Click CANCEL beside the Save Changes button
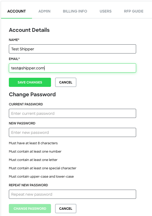This screenshot has width=152, height=216. [66, 82]
